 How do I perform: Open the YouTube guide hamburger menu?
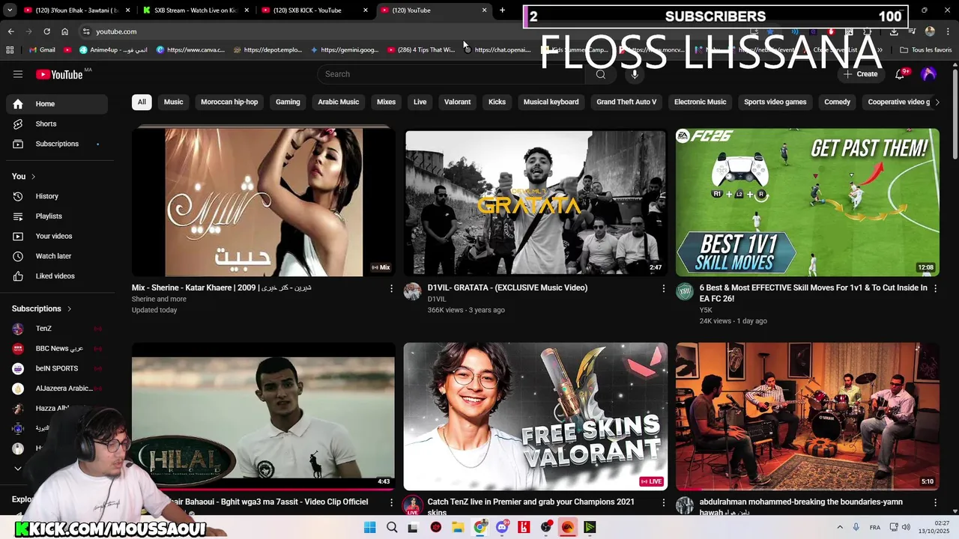click(18, 74)
